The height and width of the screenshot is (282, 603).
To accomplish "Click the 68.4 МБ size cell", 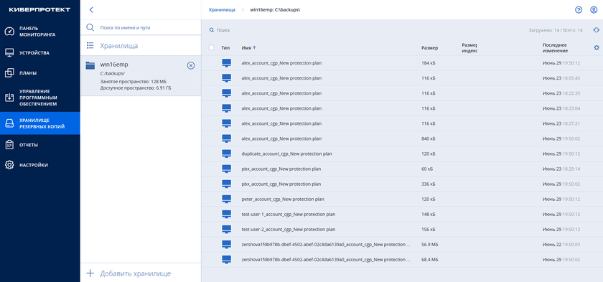I will click(429, 260).
